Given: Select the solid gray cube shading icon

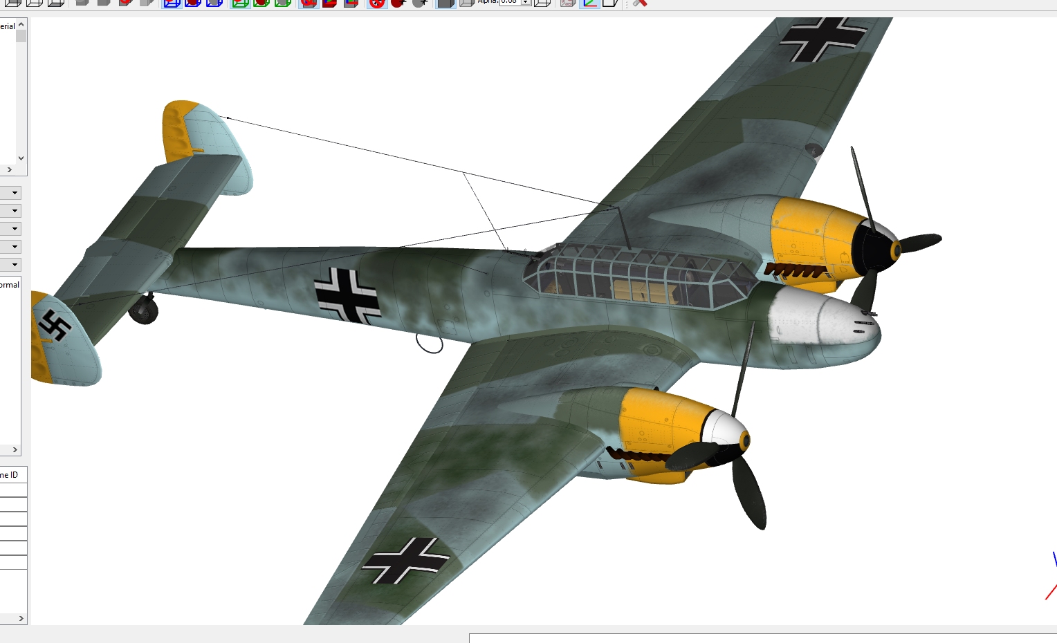Looking at the screenshot, I should [x=446, y=3].
